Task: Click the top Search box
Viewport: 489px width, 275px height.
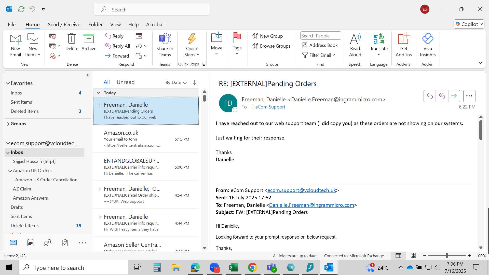Action: [152, 9]
